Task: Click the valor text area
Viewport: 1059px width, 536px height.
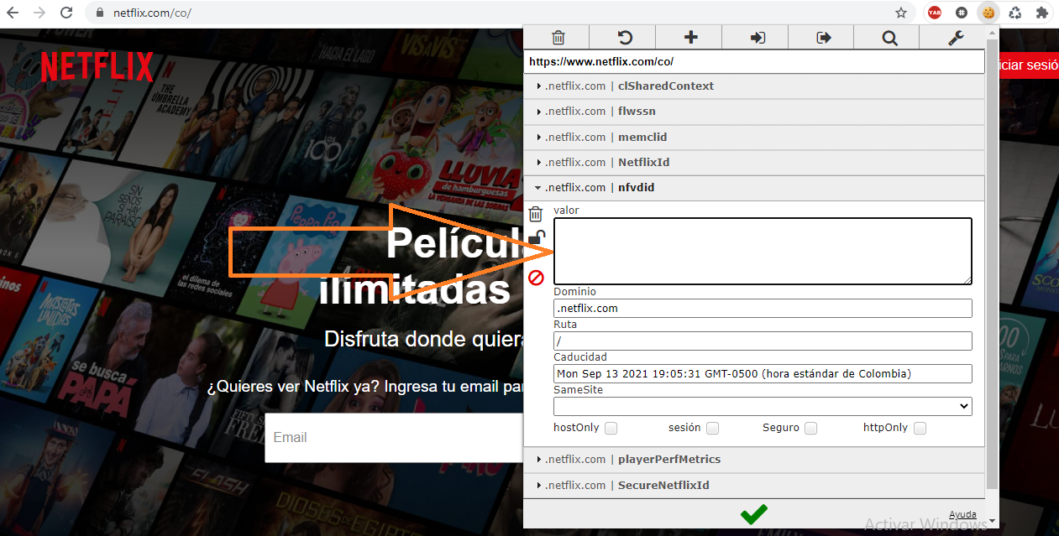Action: [x=763, y=251]
